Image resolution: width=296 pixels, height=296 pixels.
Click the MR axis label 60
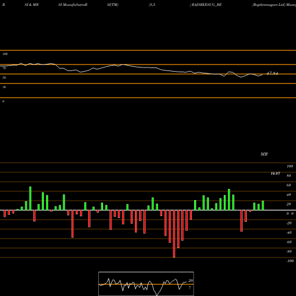(x=289, y=185)
